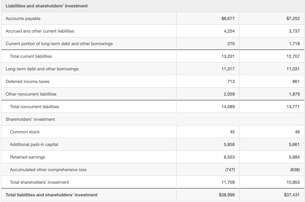Viewport: 305px width, 202px height.
Task: Click total current liabilities value 13,201
Action: click(228, 56)
